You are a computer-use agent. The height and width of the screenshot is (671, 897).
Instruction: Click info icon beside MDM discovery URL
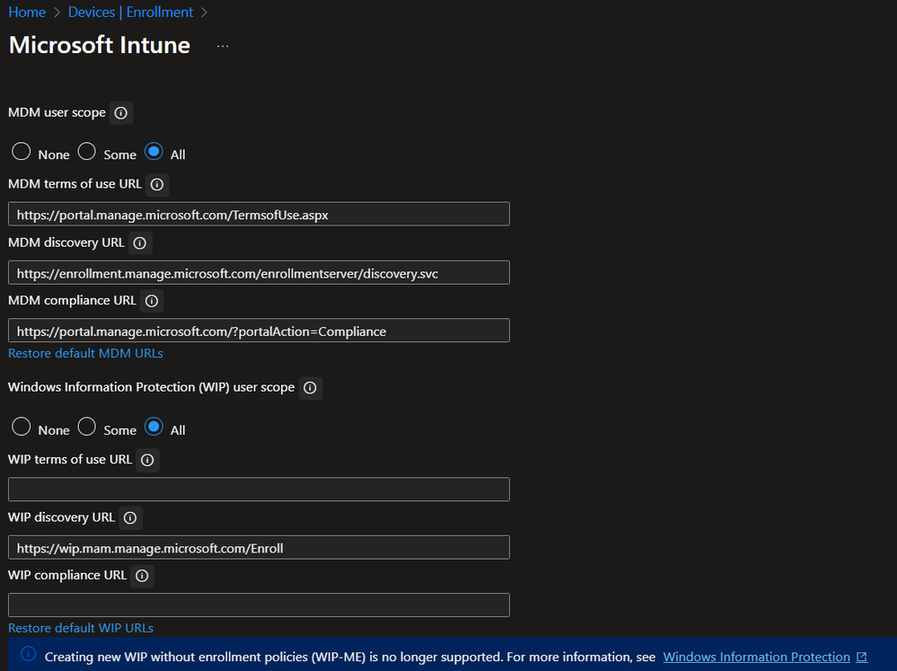tap(139, 243)
